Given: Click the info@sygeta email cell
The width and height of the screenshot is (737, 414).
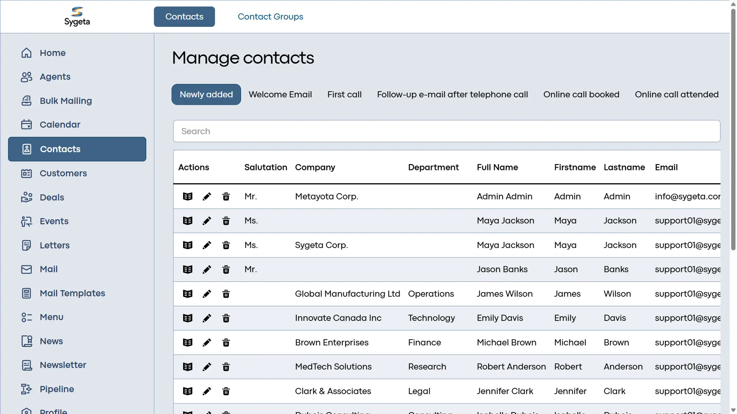Looking at the screenshot, I should tap(688, 197).
